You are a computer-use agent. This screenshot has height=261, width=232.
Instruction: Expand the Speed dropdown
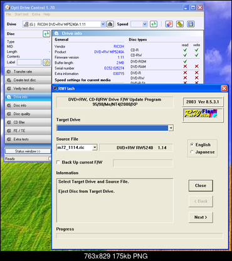tap(145, 24)
